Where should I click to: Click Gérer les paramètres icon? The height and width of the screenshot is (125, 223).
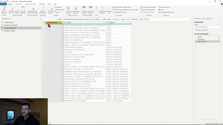click(43, 8)
